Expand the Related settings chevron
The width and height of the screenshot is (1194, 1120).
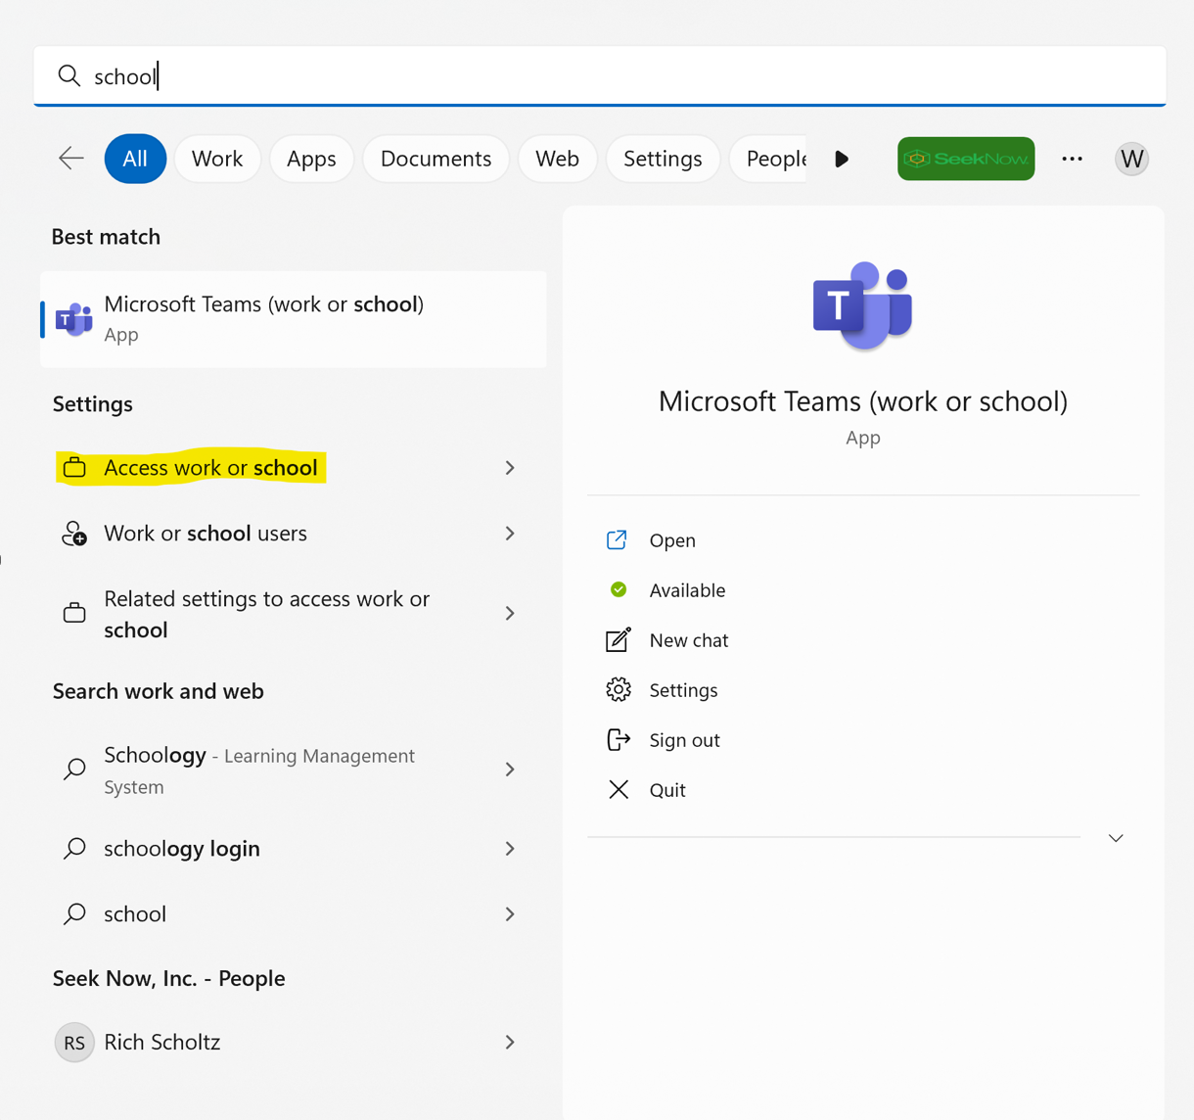[x=510, y=614]
